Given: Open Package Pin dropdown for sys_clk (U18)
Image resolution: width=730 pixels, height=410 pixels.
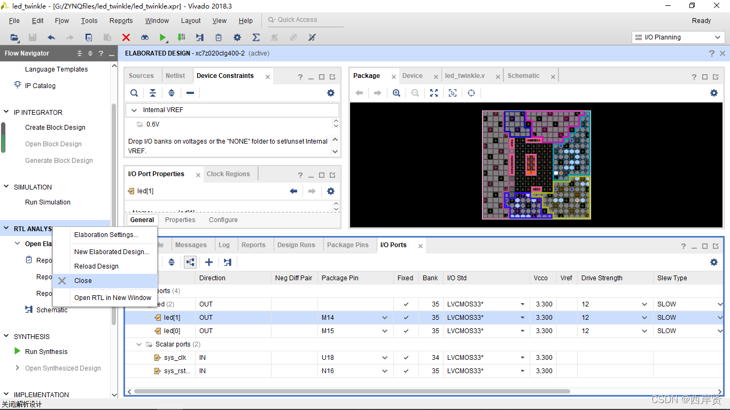Looking at the screenshot, I should [x=385, y=358].
